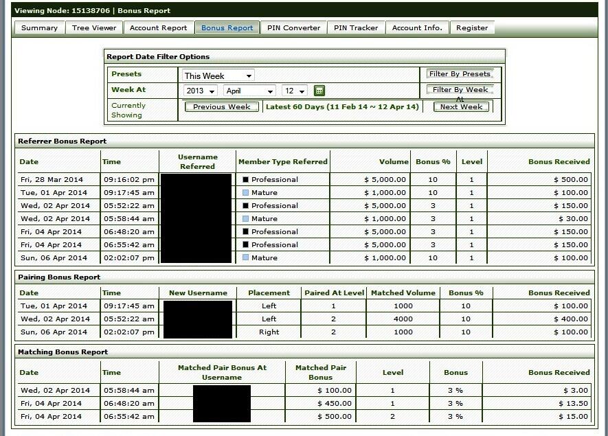Click the Placement column header

269,293
